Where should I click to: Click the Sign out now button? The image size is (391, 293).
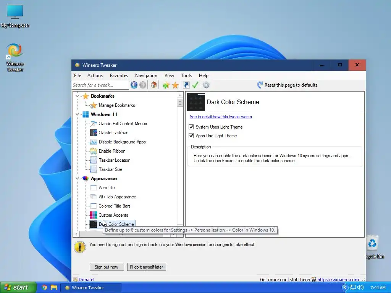pyautogui.click(x=107, y=267)
